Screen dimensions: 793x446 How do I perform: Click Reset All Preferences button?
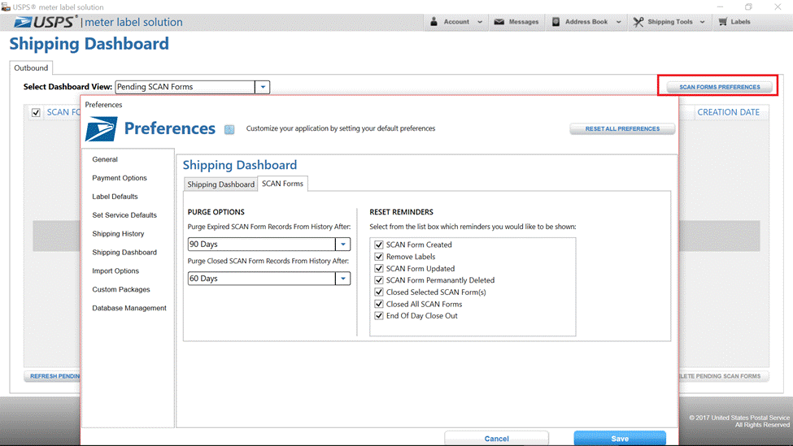(622, 129)
